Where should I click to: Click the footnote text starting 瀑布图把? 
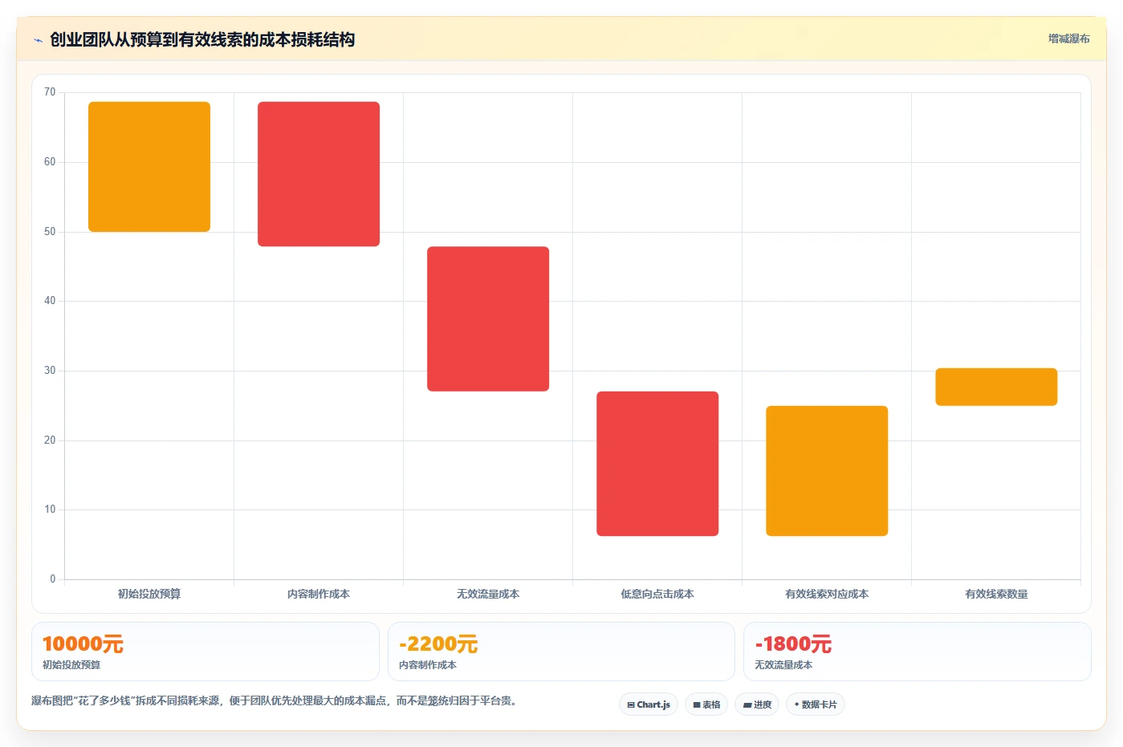coord(276,700)
